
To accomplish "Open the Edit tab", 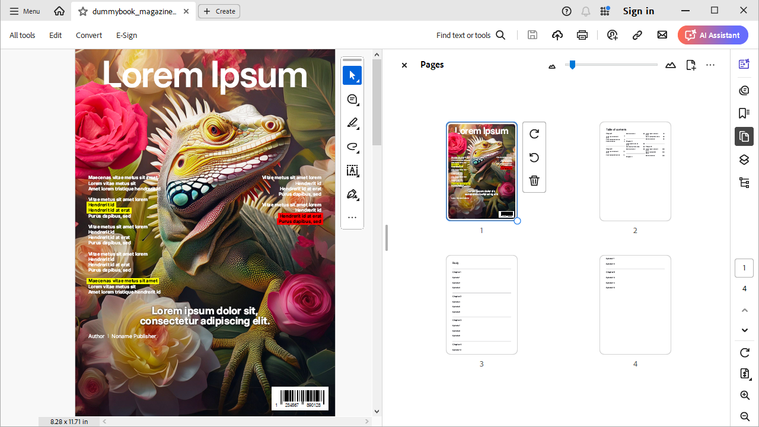I will (x=56, y=35).
